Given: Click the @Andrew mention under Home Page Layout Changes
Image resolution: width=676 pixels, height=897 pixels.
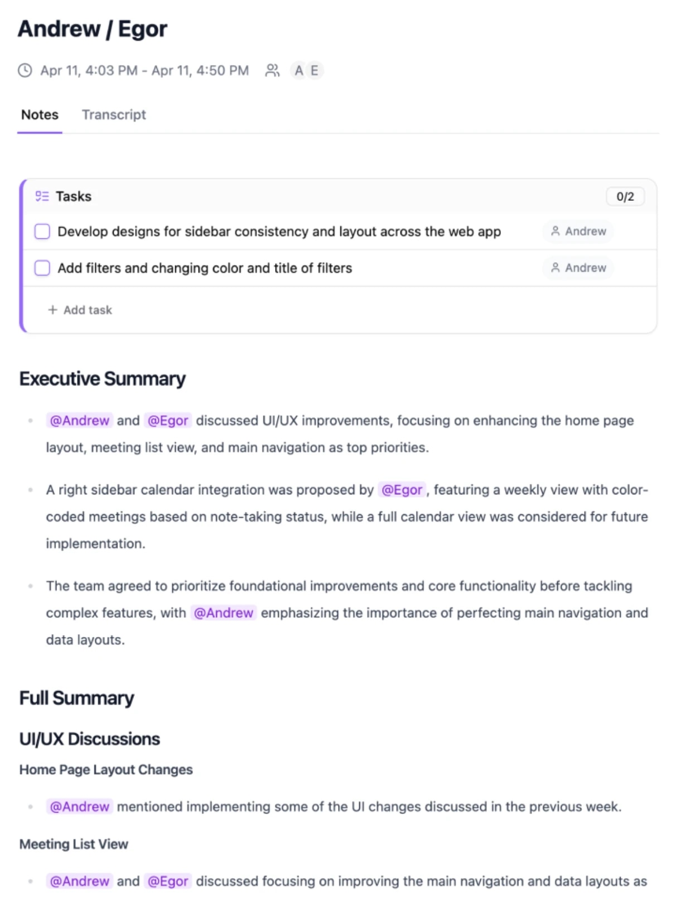Looking at the screenshot, I should pyautogui.click(x=80, y=807).
